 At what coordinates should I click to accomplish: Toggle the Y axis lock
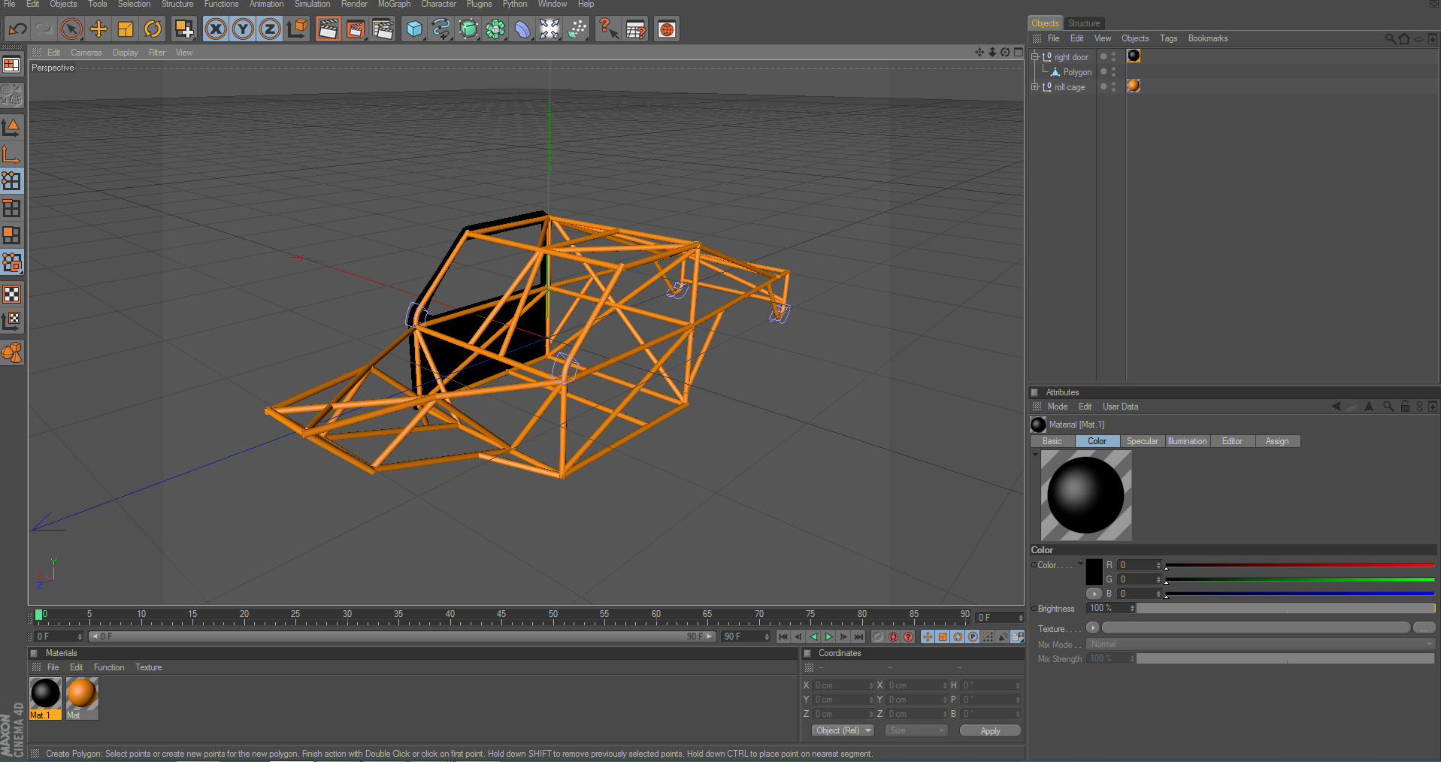243,29
